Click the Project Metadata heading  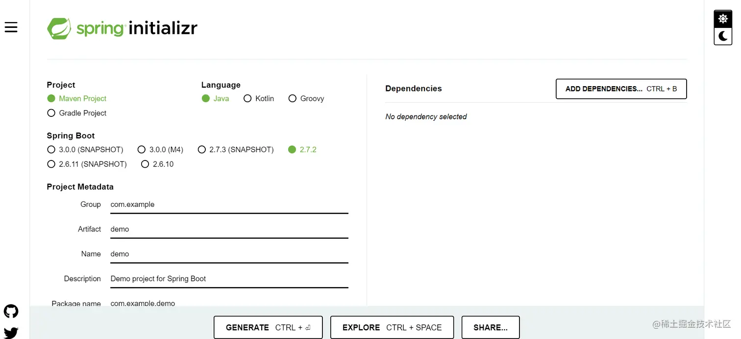tap(80, 187)
